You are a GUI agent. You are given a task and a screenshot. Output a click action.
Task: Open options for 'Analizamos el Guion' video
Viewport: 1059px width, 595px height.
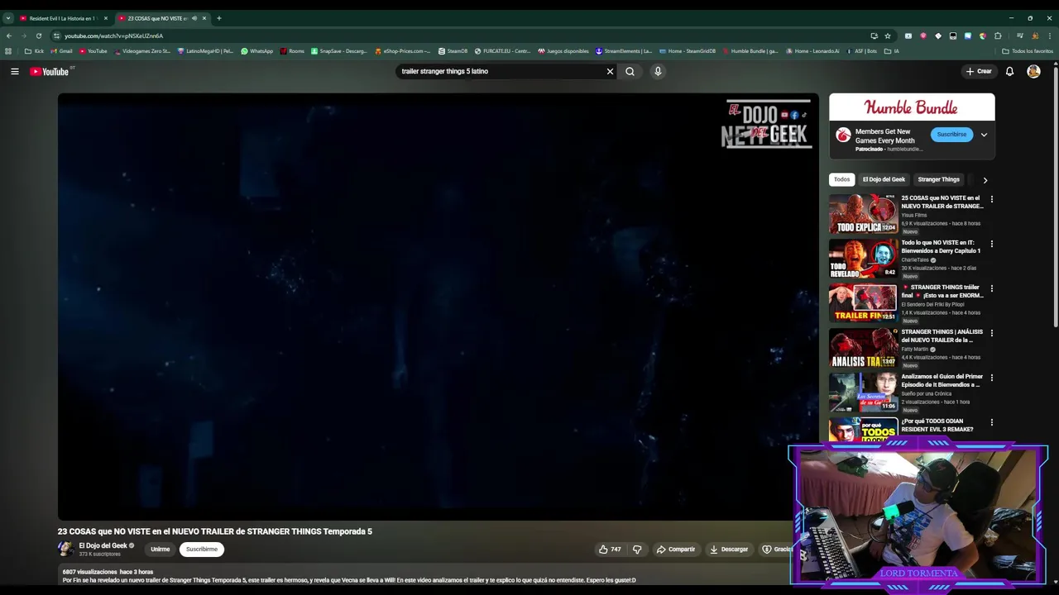click(992, 378)
